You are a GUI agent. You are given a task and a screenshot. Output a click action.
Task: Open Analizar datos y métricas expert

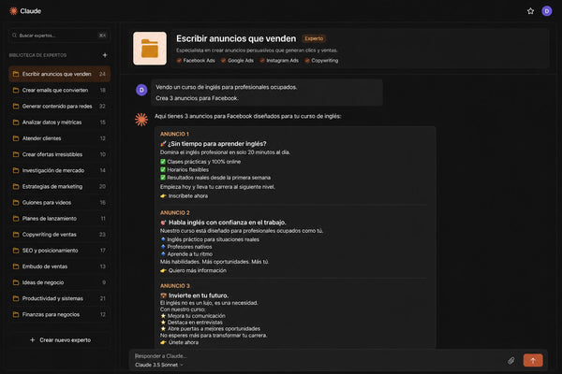pyautogui.click(x=60, y=122)
